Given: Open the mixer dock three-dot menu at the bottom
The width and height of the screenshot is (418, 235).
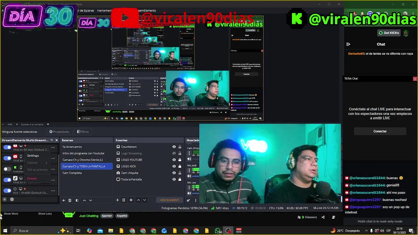Looking at the screenshot, I should [196, 200].
